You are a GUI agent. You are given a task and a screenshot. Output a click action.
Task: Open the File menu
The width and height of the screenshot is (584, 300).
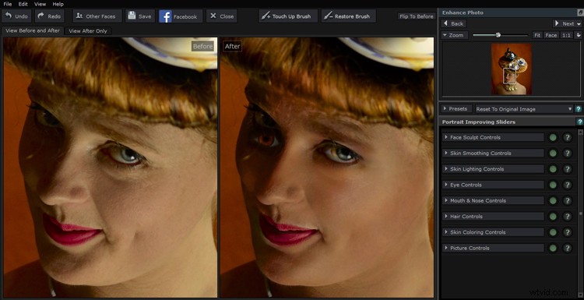pyautogui.click(x=8, y=4)
